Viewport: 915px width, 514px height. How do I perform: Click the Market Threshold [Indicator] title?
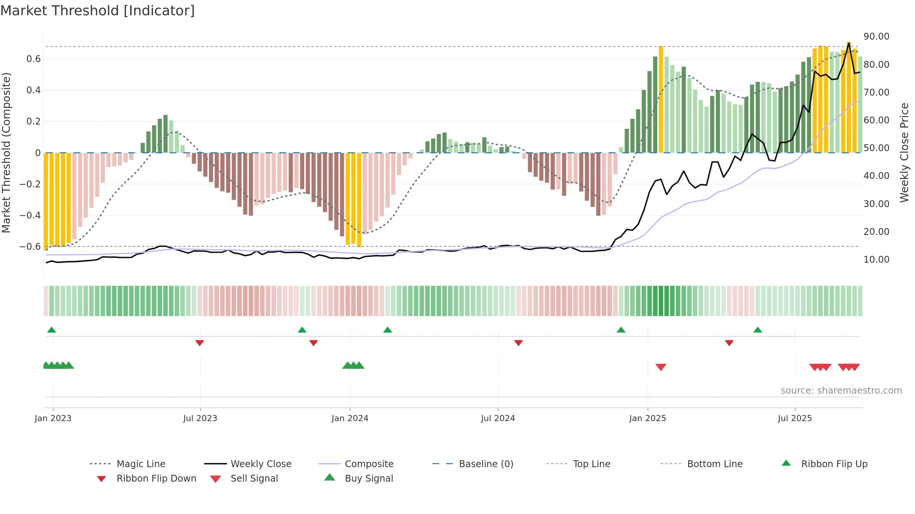[x=98, y=11]
